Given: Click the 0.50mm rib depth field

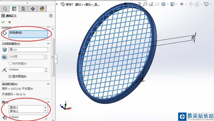Looking at the screenshot, I should tap(26, 117).
